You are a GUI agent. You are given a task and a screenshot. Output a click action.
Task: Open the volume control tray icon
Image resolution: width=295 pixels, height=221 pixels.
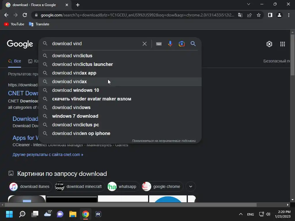click(268, 214)
